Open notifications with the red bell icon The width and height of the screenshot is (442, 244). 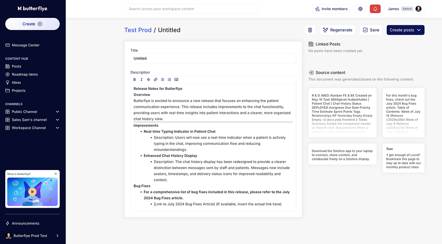pyautogui.click(x=375, y=9)
